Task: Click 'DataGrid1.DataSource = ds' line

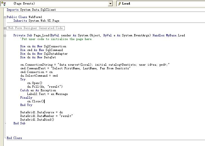Action: point(42,112)
